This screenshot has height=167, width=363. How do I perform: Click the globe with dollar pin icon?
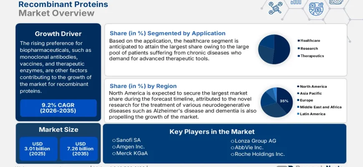coord(316,8)
